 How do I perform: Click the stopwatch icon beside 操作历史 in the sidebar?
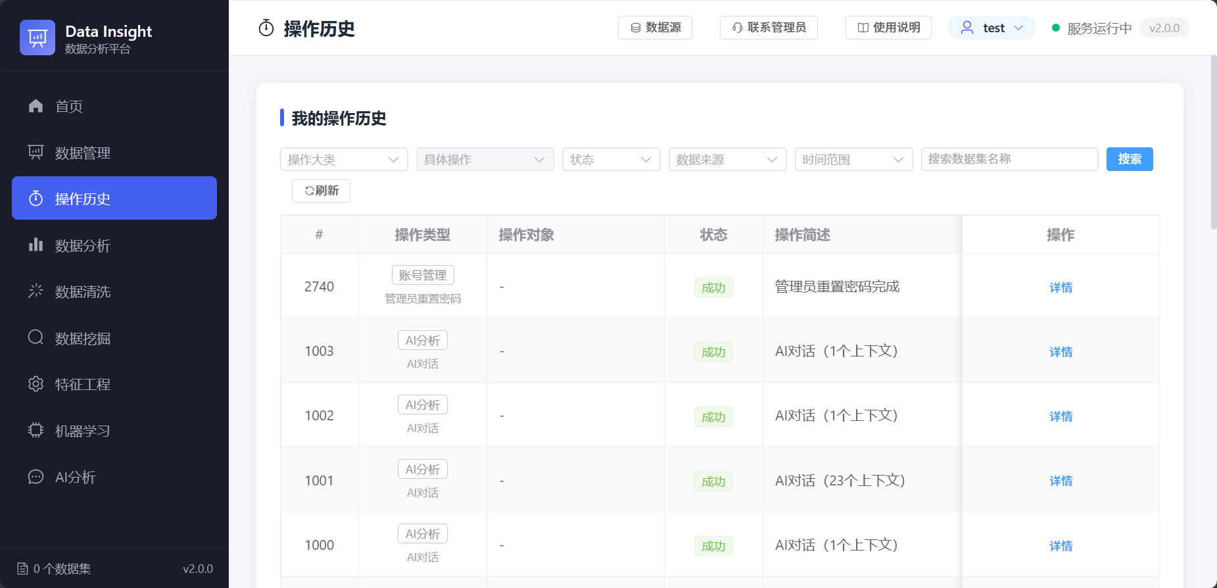(36, 198)
